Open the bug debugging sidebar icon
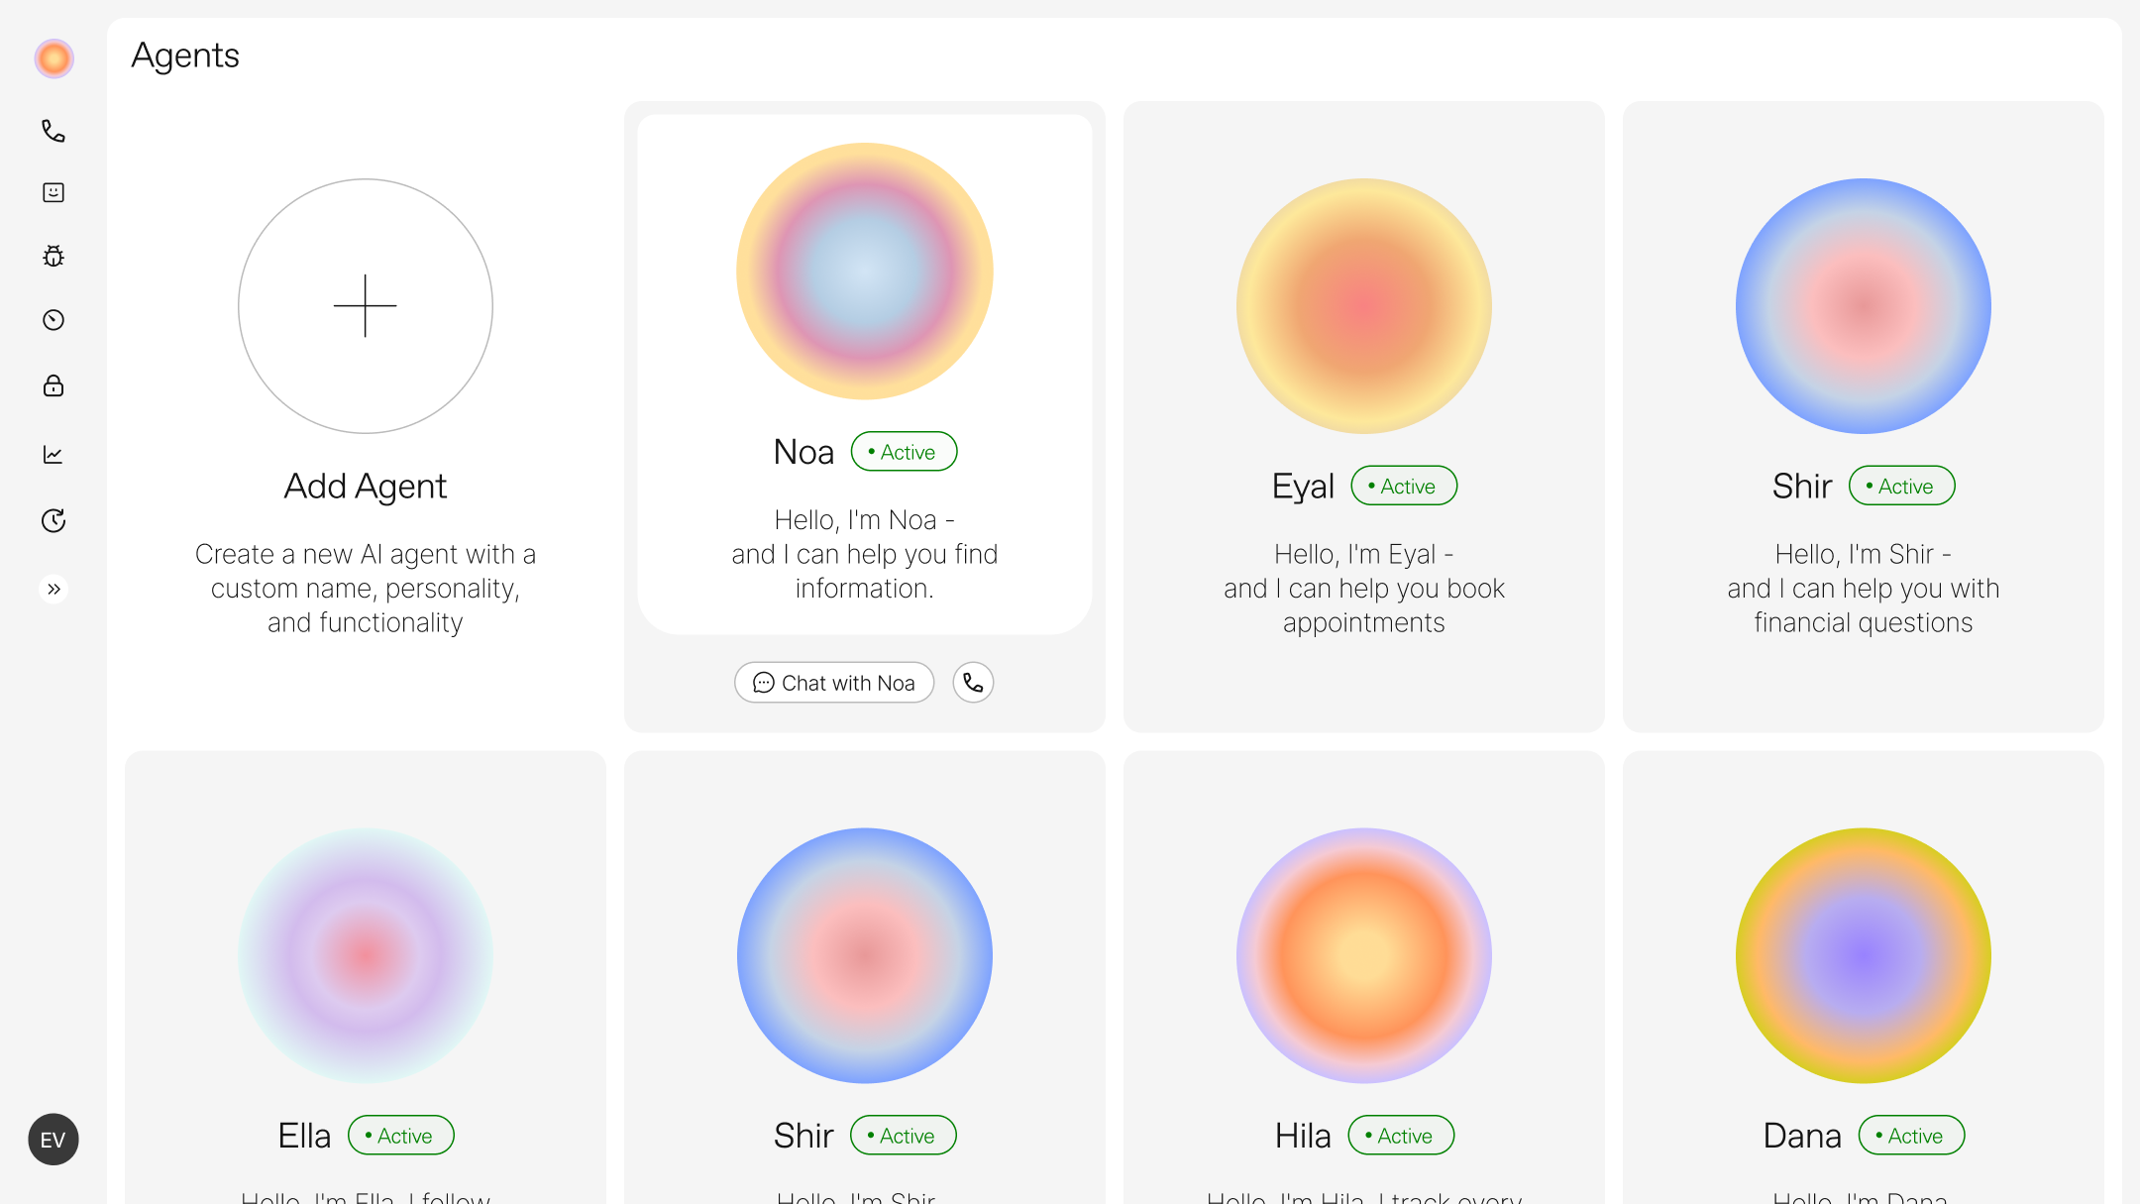 [53, 256]
